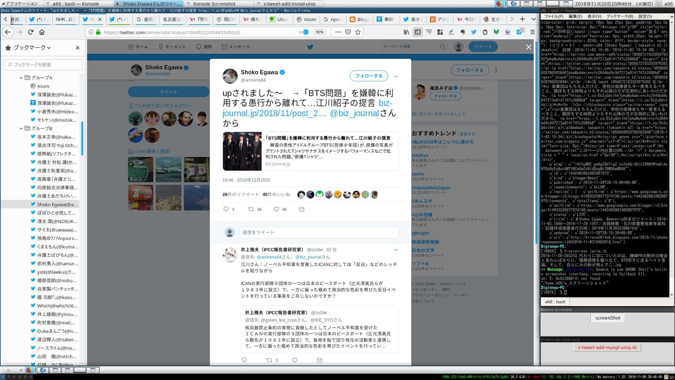Open the 編集(E) menu in Konsole

(575, 16)
